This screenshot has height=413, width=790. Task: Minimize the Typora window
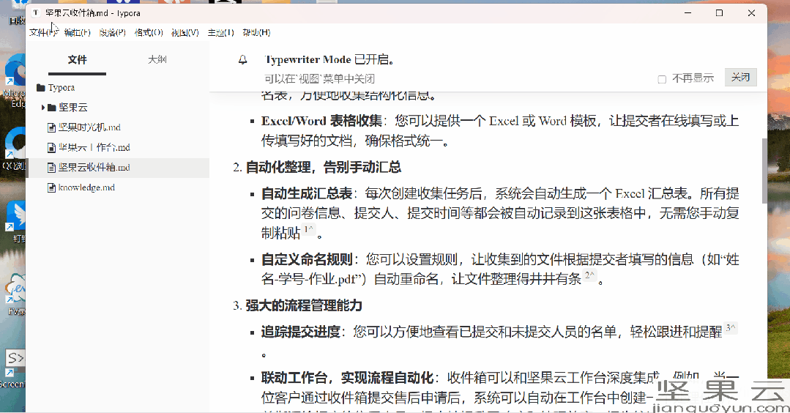point(687,13)
